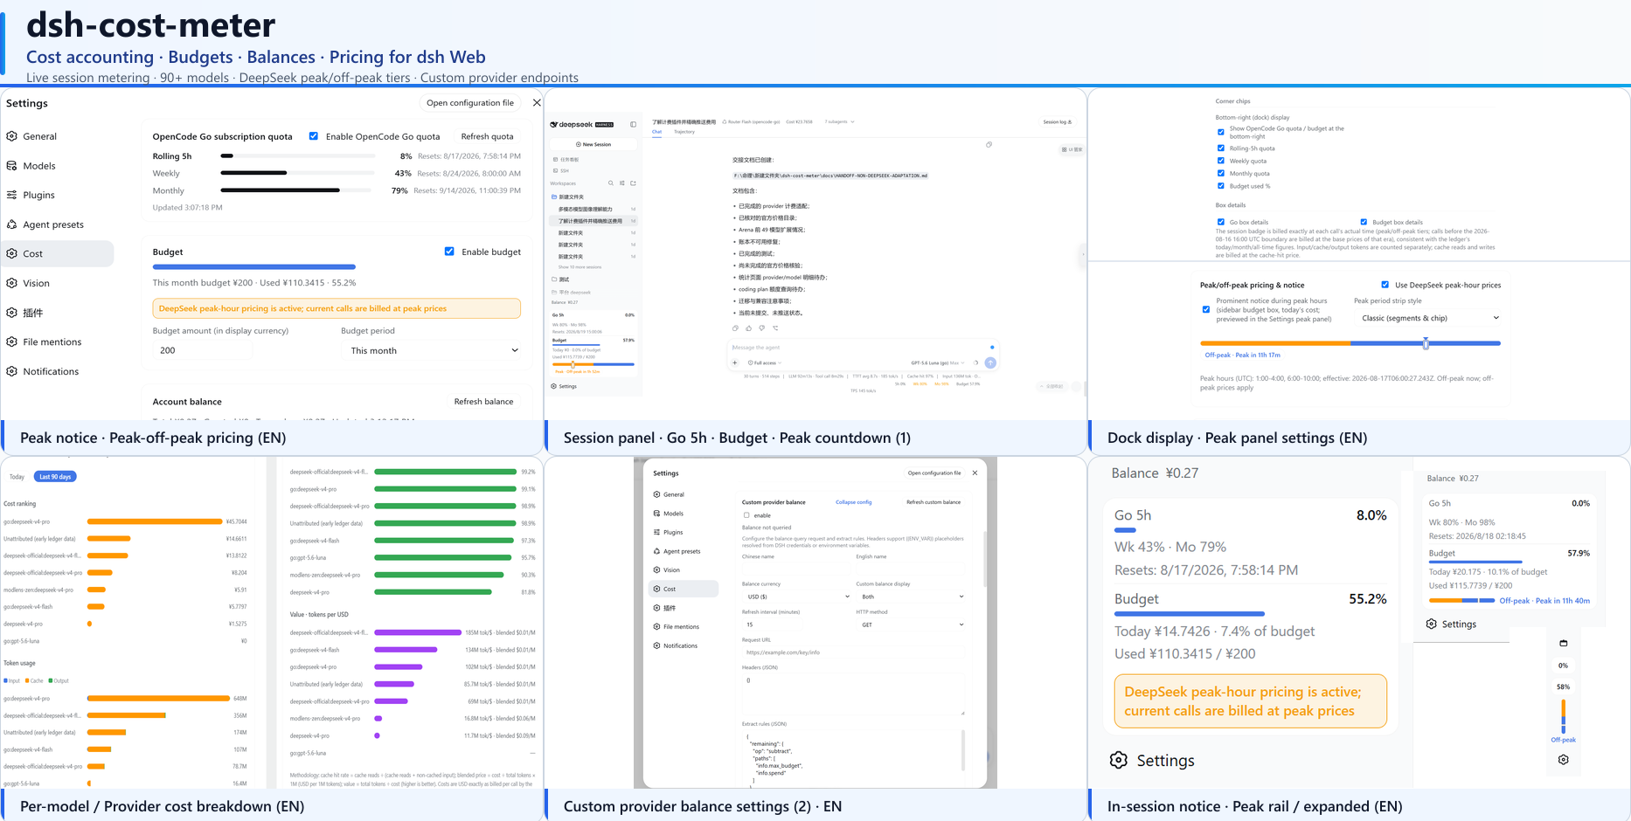
Task: Click the Refresh quota button
Action: coord(487,136)
